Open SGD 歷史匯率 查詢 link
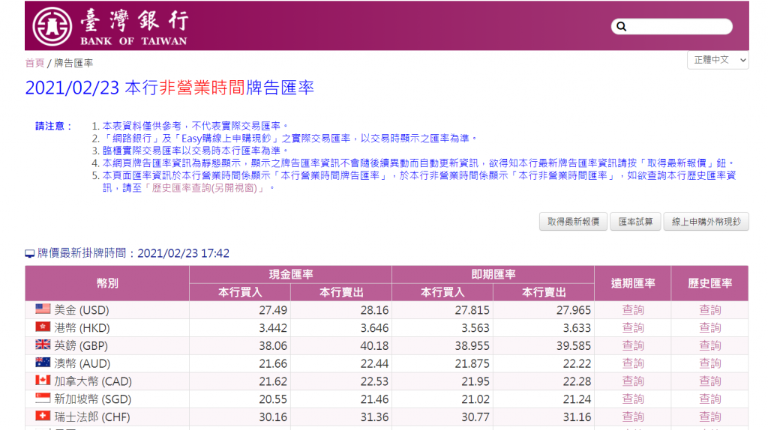768x430 pixels. click(x=709, y=399)
